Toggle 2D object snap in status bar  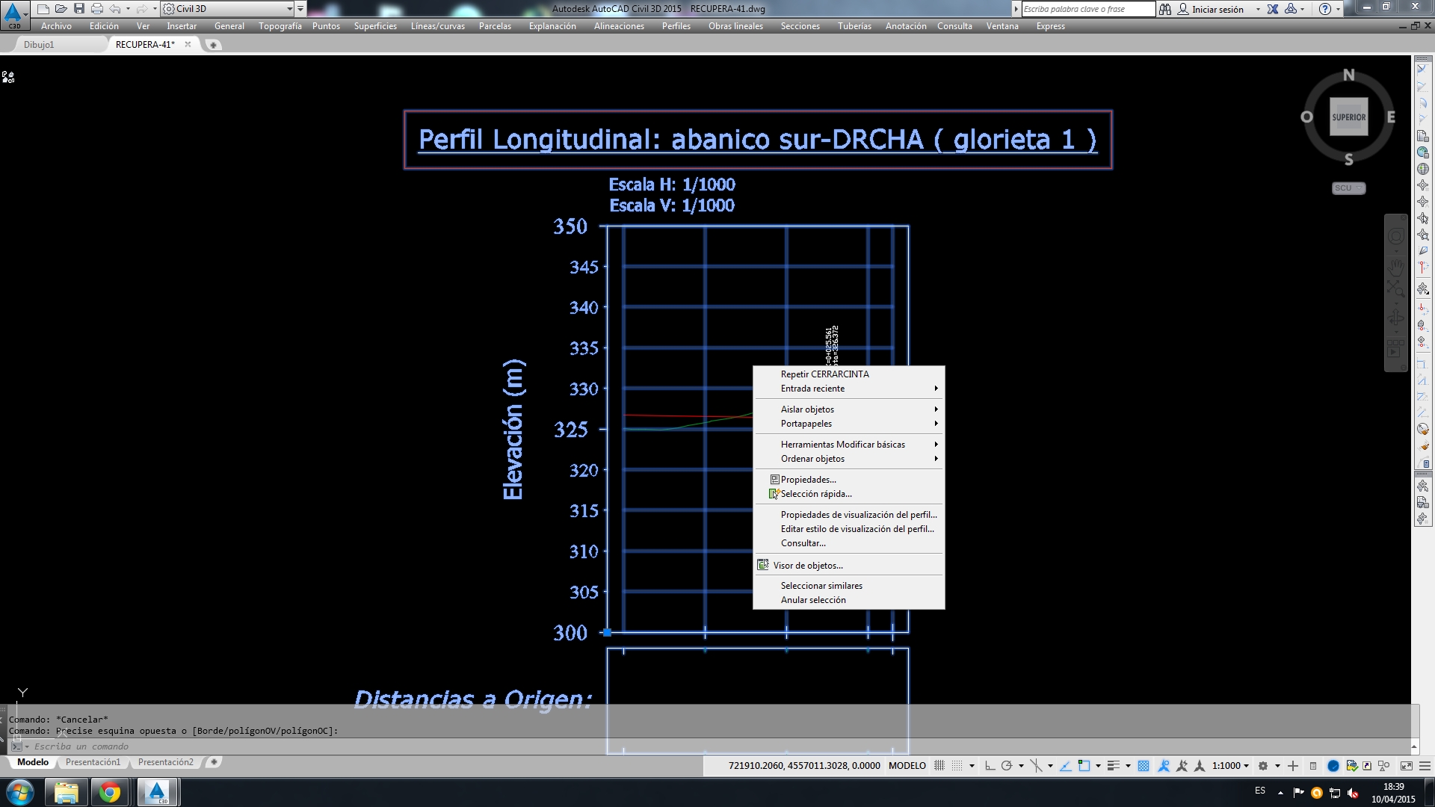[1084, 766]
